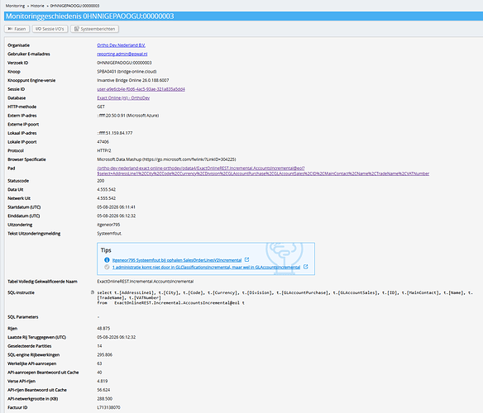483x413 pixels.
Task: Click the SQL statement text block
Action: [285, 297]
